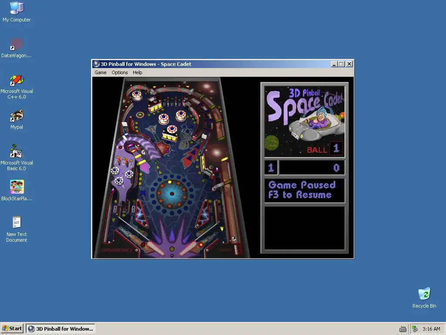Open My Computer desktop icon
The image size is (446, 335).
click(17, 11)
